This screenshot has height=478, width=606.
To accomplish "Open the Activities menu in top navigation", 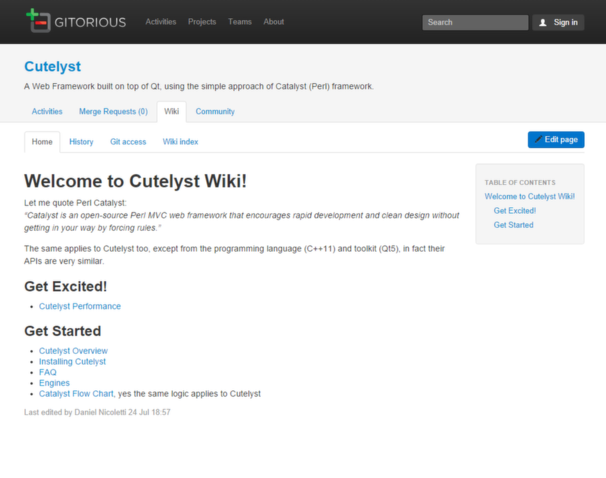I will 161,22.
